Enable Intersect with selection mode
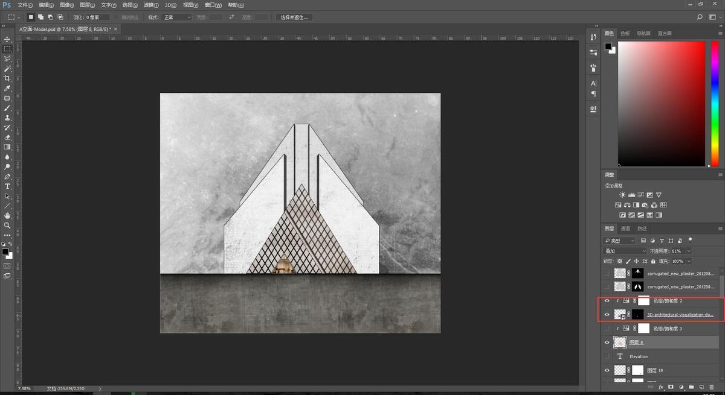The image size is (725, 395). coord(60,17)
